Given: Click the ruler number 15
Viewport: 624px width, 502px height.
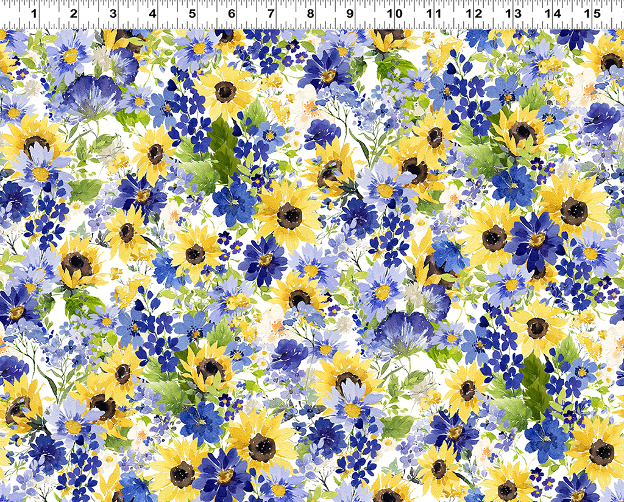Looking at the screenshot, I should point(592,14).
